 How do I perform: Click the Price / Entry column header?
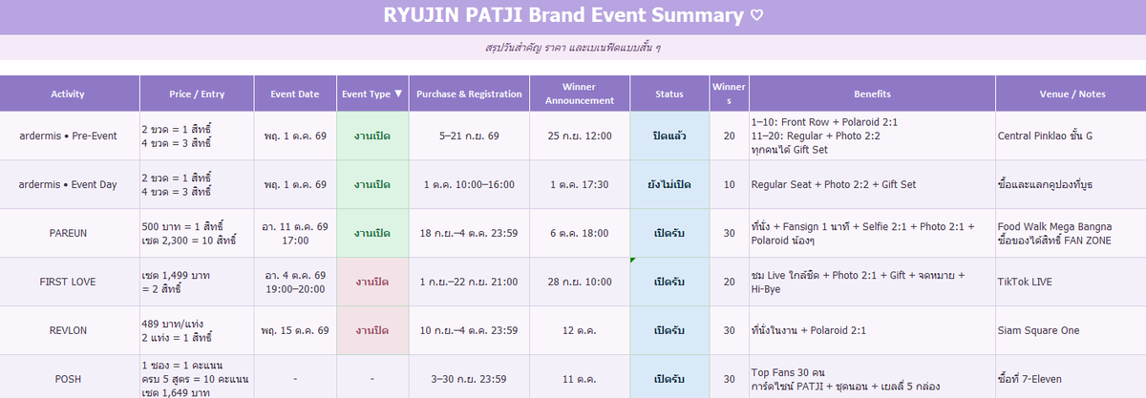click(197, 94)
